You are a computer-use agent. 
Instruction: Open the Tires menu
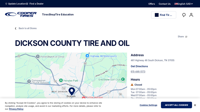pyautogui.click(x=45, y=14)
